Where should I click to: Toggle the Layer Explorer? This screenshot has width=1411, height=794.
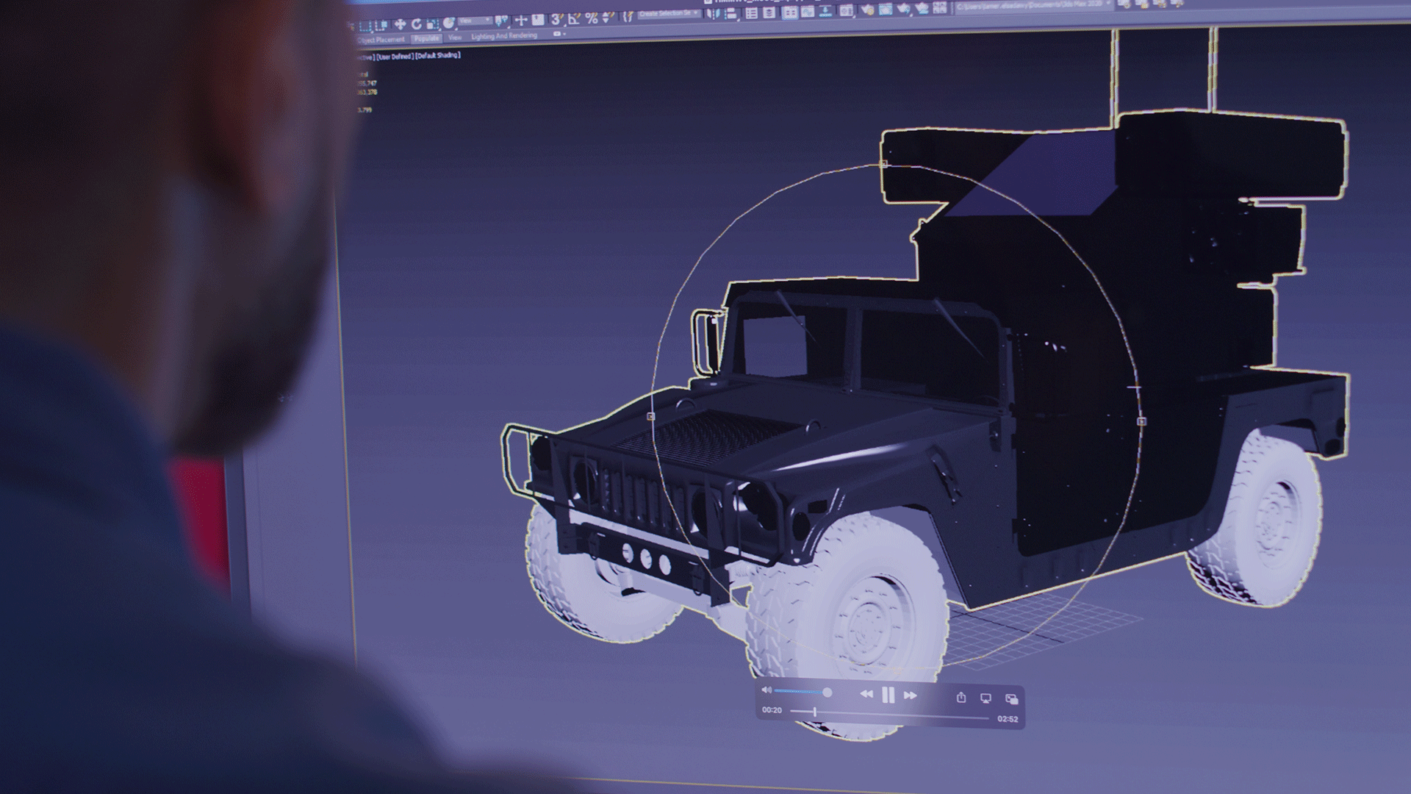[769, 12]
